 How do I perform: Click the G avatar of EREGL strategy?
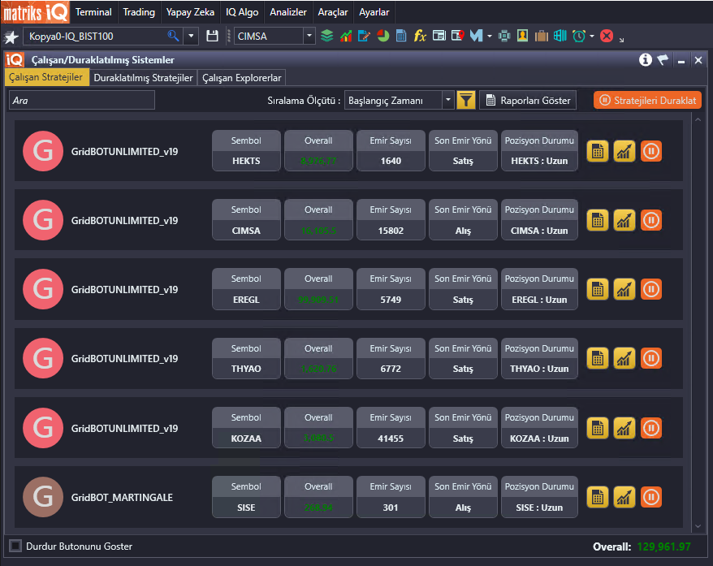point(43,289)
